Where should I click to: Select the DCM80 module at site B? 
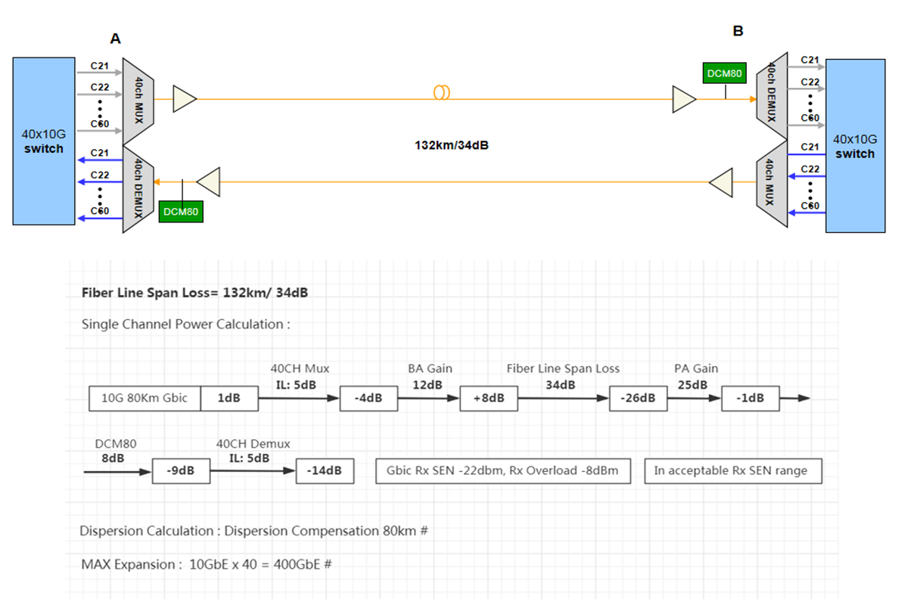point(723,74)
